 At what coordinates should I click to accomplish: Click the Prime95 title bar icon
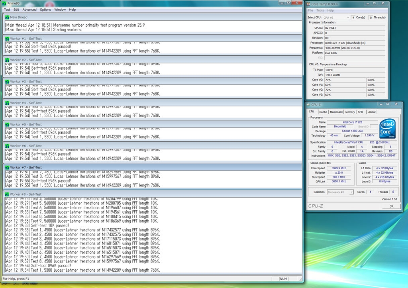pyautogui.click(x=4, y=3)
